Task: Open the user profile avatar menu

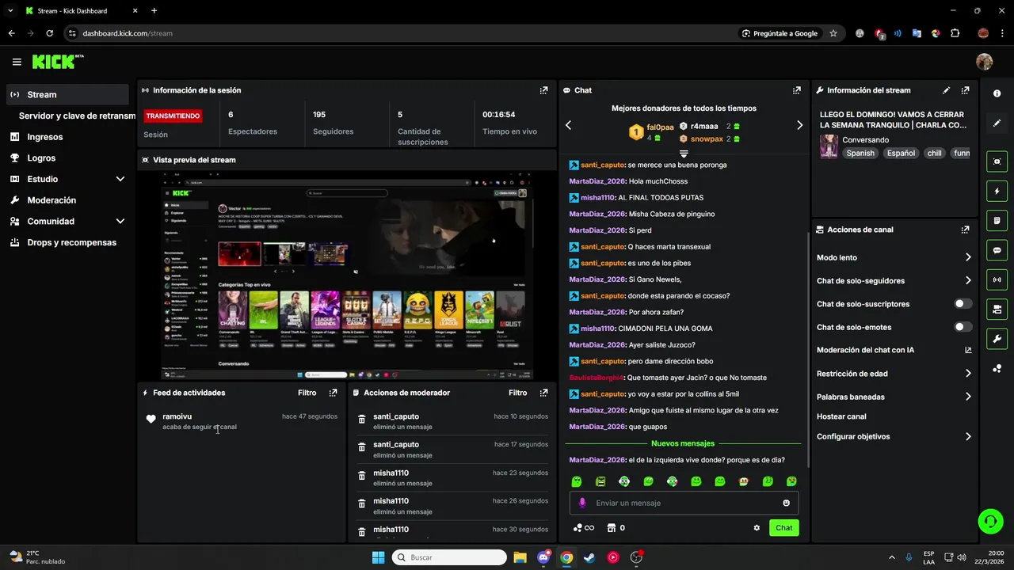Action: pos(984,62)
